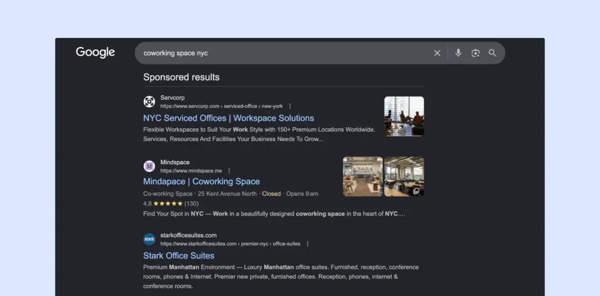The width and height of the screenshot is (600, 296).
Task: Click the Servcorp description starting Flexible Workspaces
Action: (x=259, y=134)
